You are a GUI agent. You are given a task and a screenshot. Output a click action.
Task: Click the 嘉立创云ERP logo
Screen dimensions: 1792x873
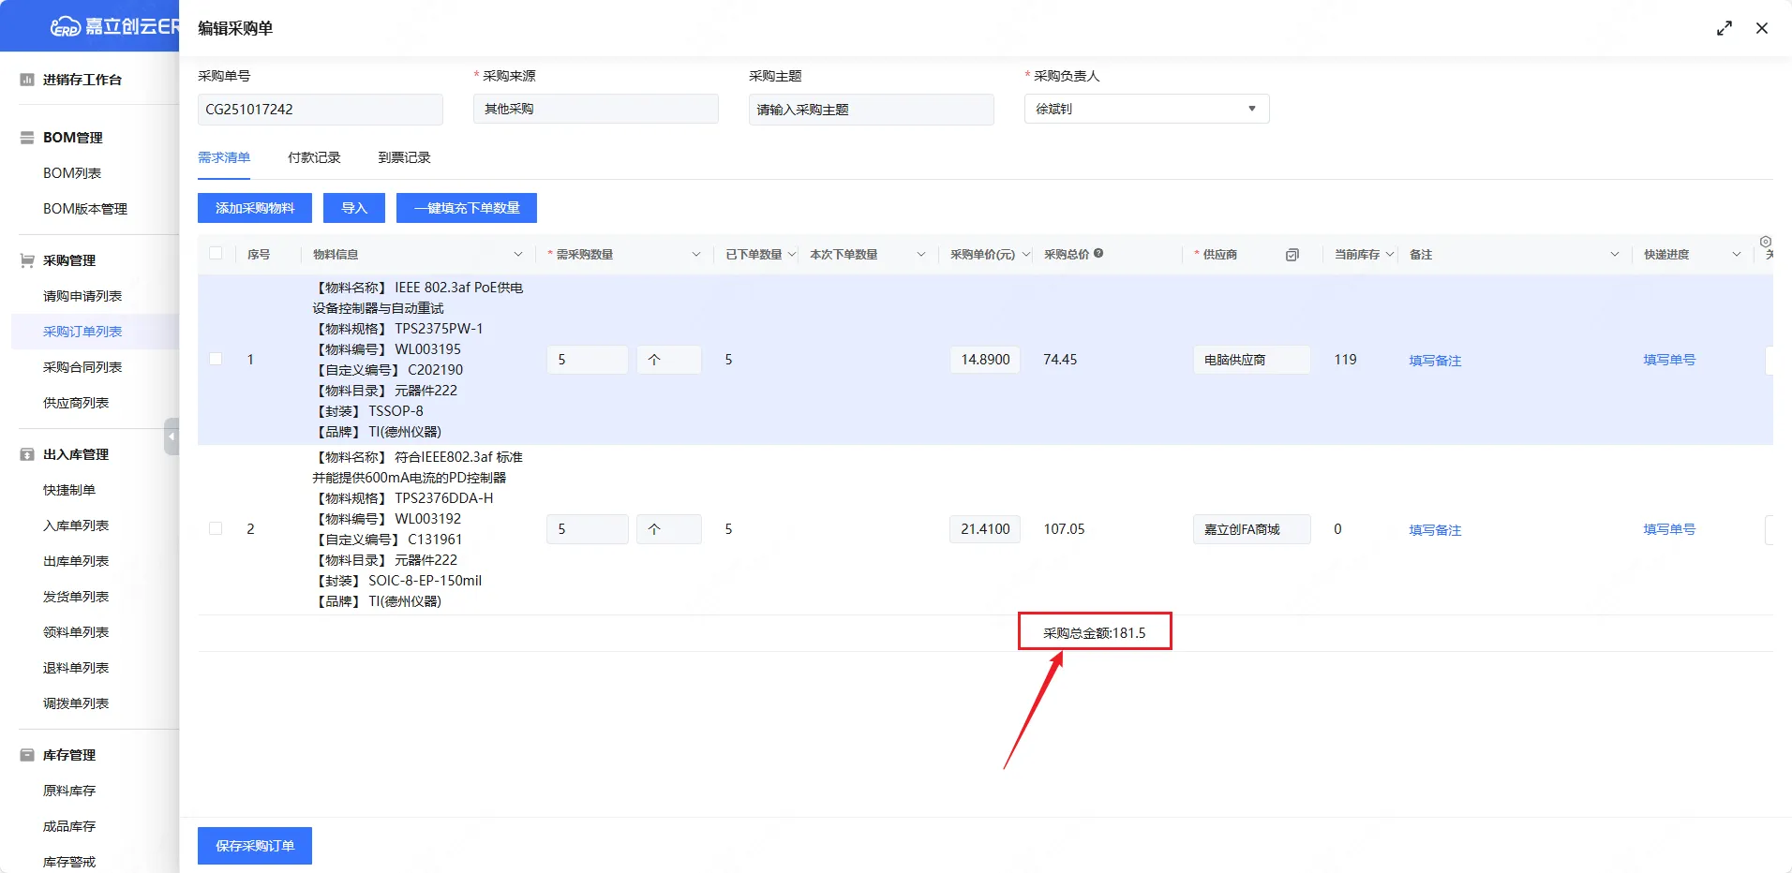112,26
